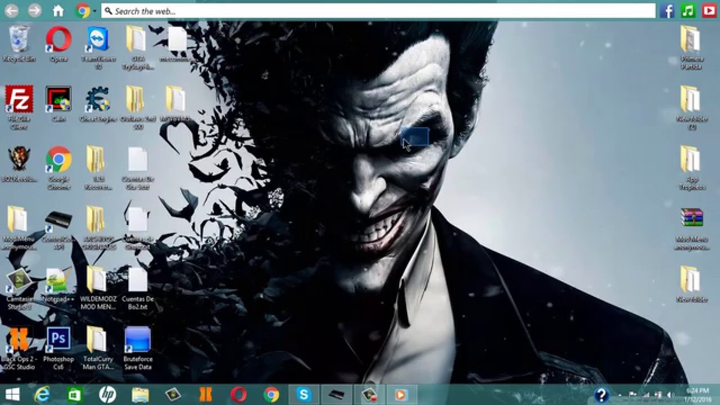720x405 pixels.
Task: Open Black Ops 2 GSC Studio taskbar icon
Action: point(205,395)
